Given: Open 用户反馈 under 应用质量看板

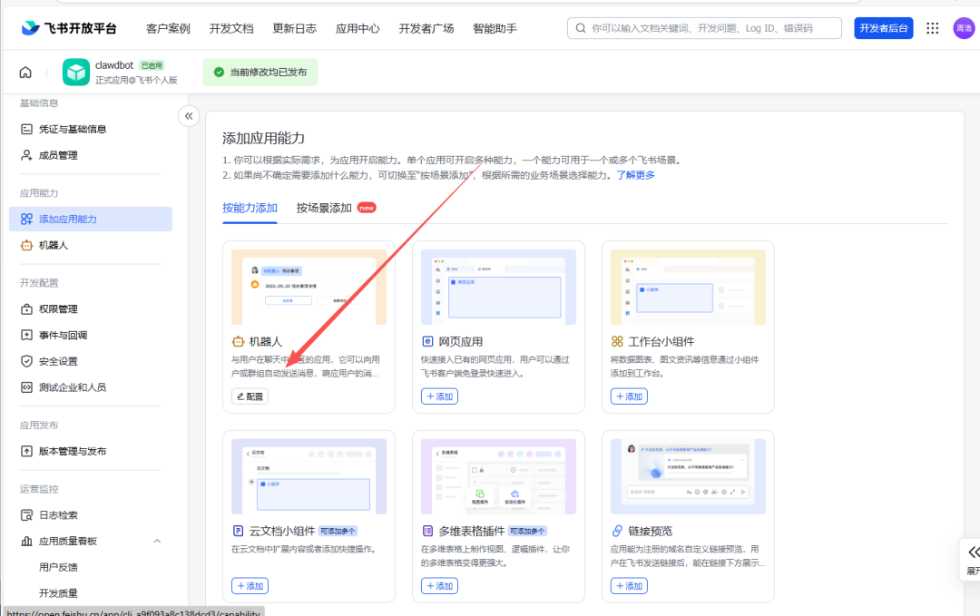Looking at the screenshot, I should 58,567.
